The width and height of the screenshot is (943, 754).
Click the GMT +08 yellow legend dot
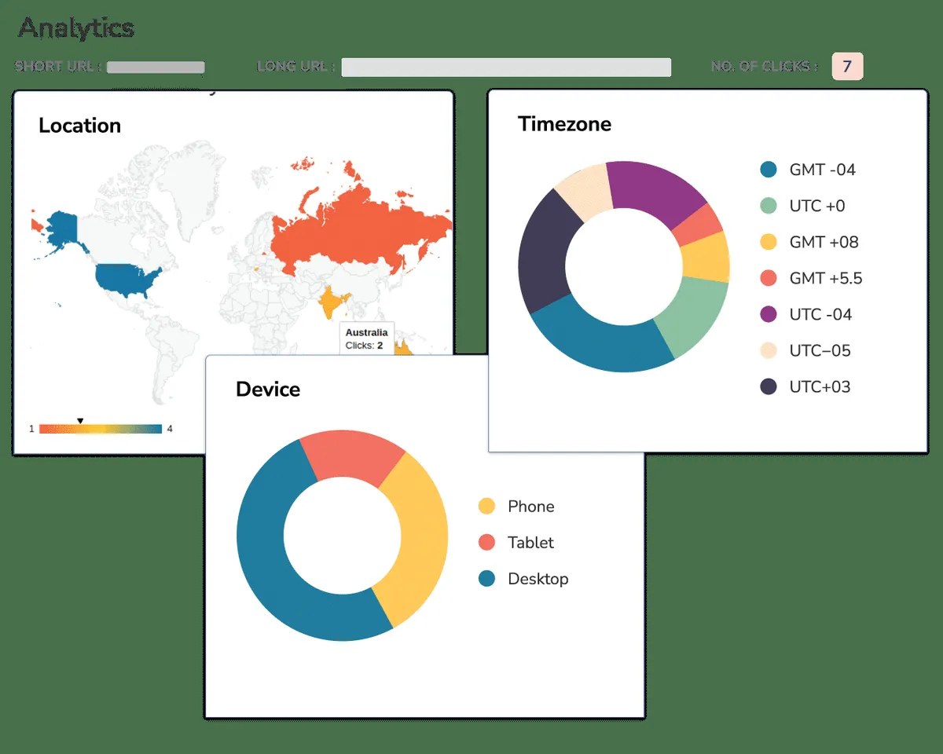click(769, 242)
